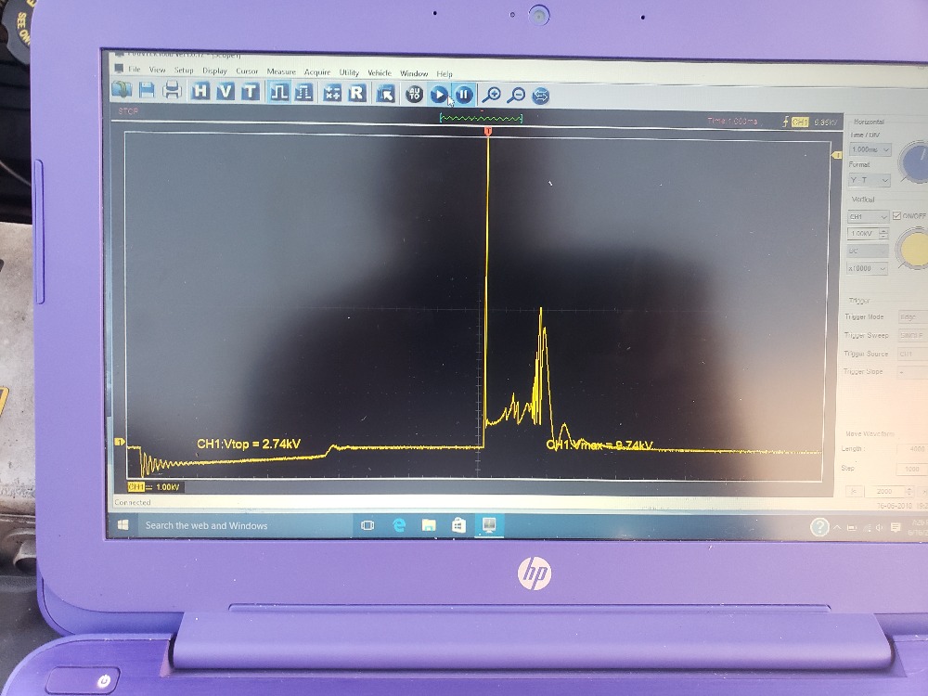Open the Format Y-T dropdown
Viewport: 928px width, 696px height.
(870, 180)
